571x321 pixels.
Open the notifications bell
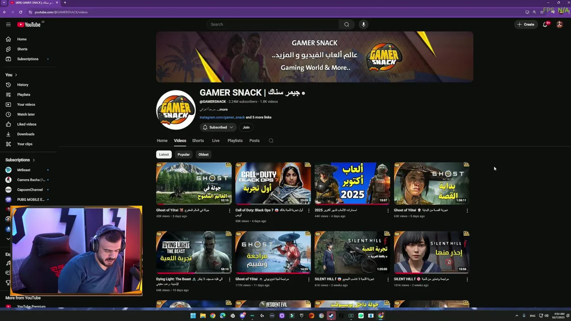point(545,25)
